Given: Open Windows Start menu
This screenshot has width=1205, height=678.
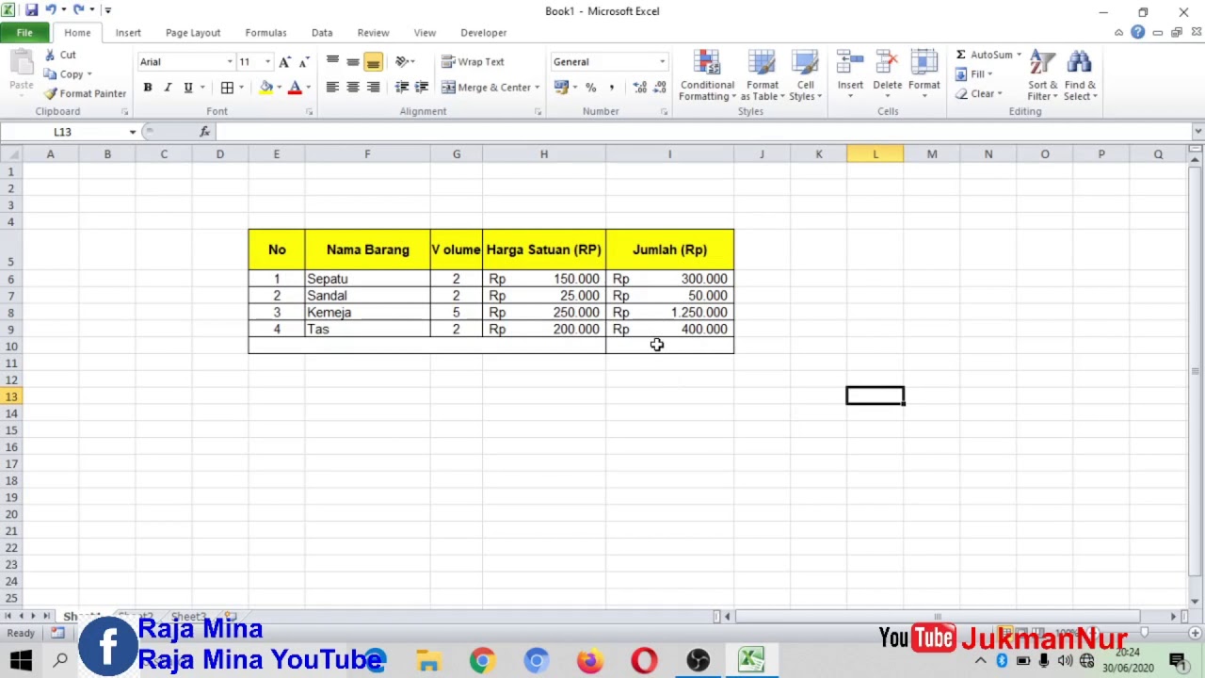Looking at the screenshot, I should [x=21, y=660].
